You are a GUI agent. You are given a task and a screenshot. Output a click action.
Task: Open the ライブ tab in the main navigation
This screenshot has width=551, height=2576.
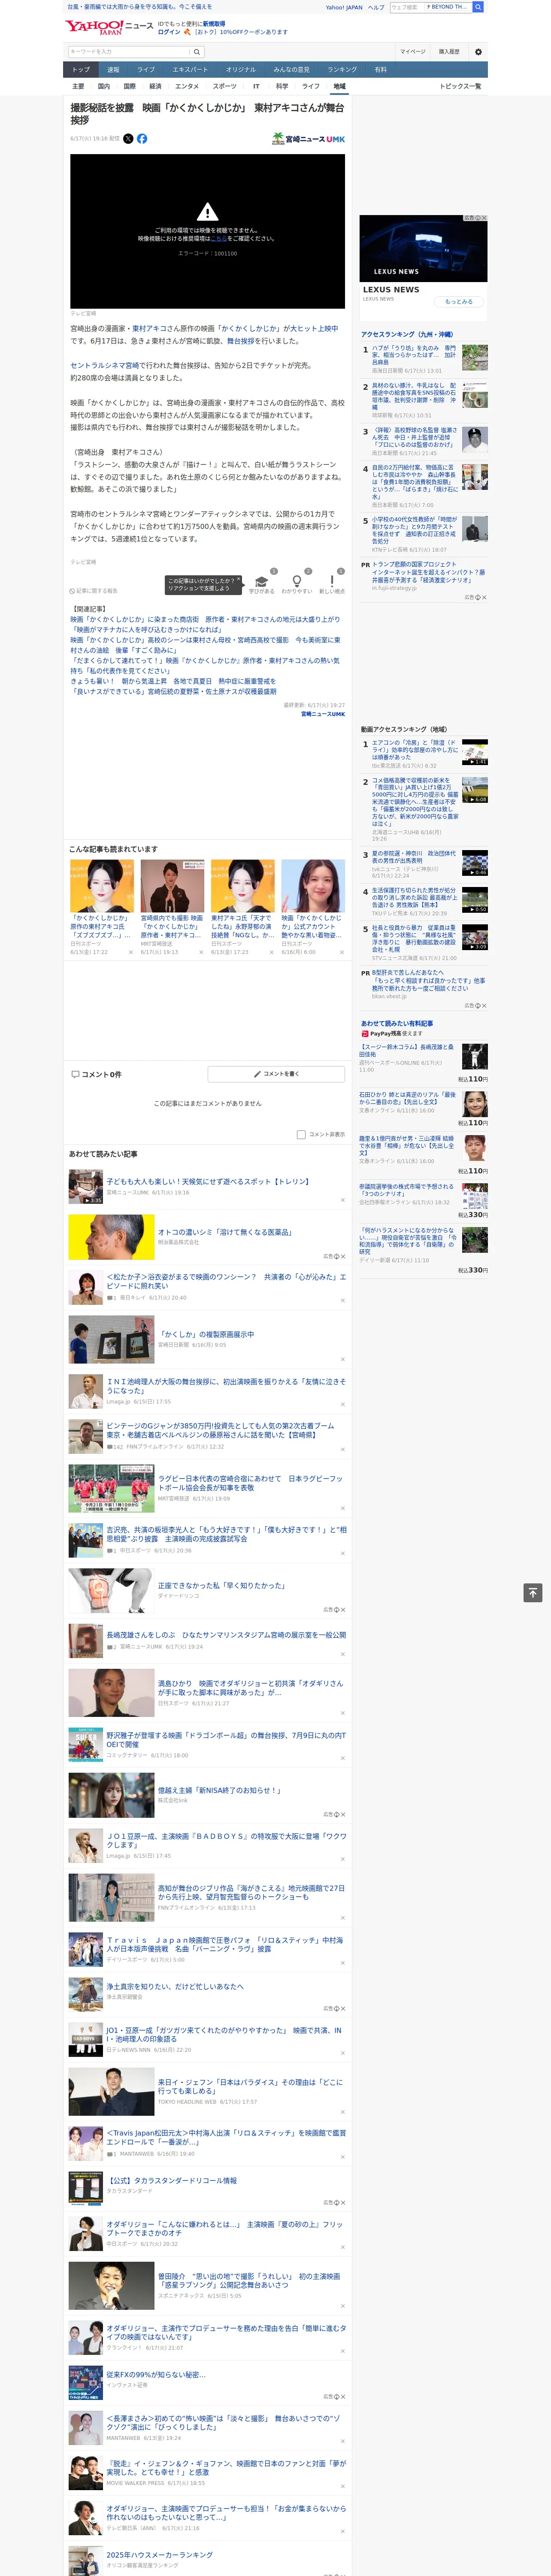[x=146, y=70]
